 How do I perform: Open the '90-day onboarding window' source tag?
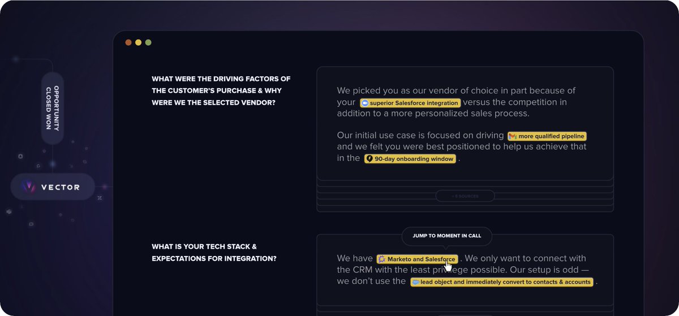pos(410,159)
